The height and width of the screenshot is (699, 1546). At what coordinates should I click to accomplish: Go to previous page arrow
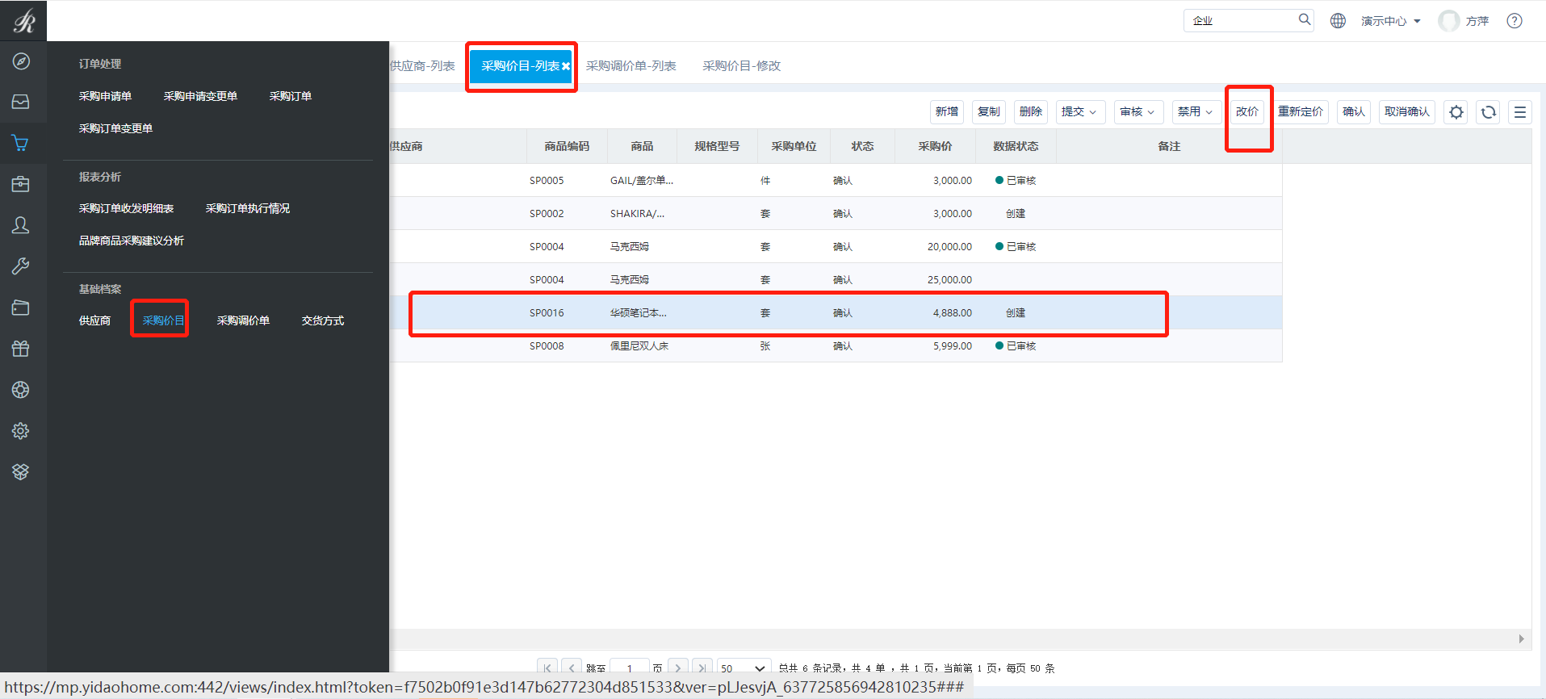coord(572,668)
